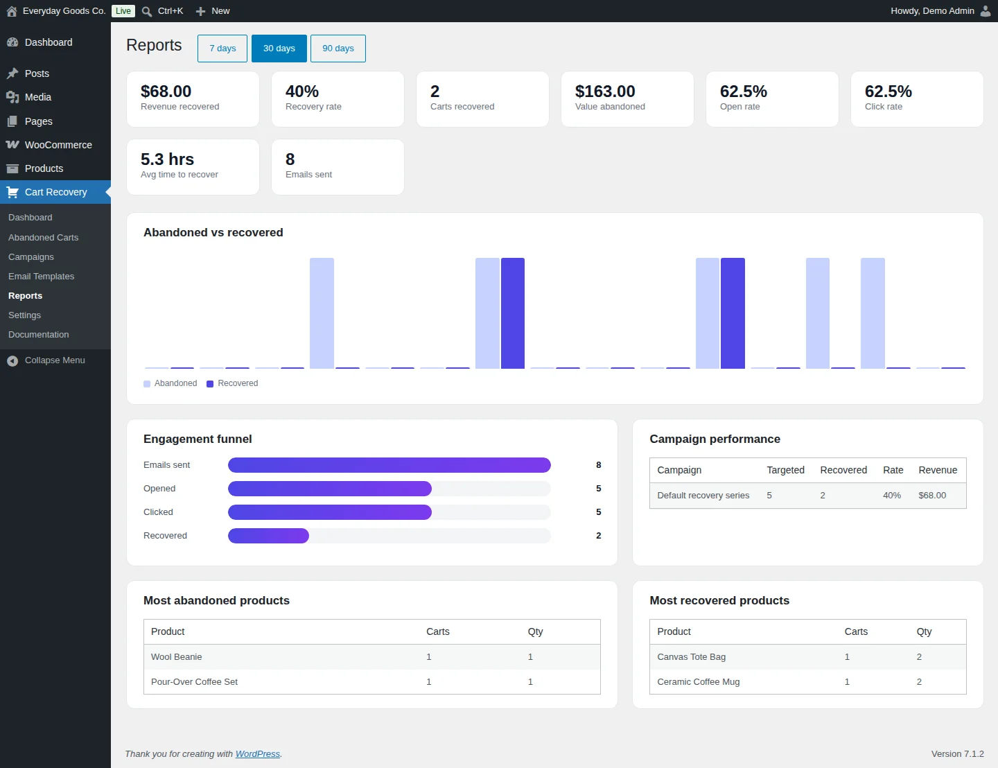Viewport: 998px width, 768px height.
Task: Open Abandoned Carts submenu item
Action: [x=43, y=237]
